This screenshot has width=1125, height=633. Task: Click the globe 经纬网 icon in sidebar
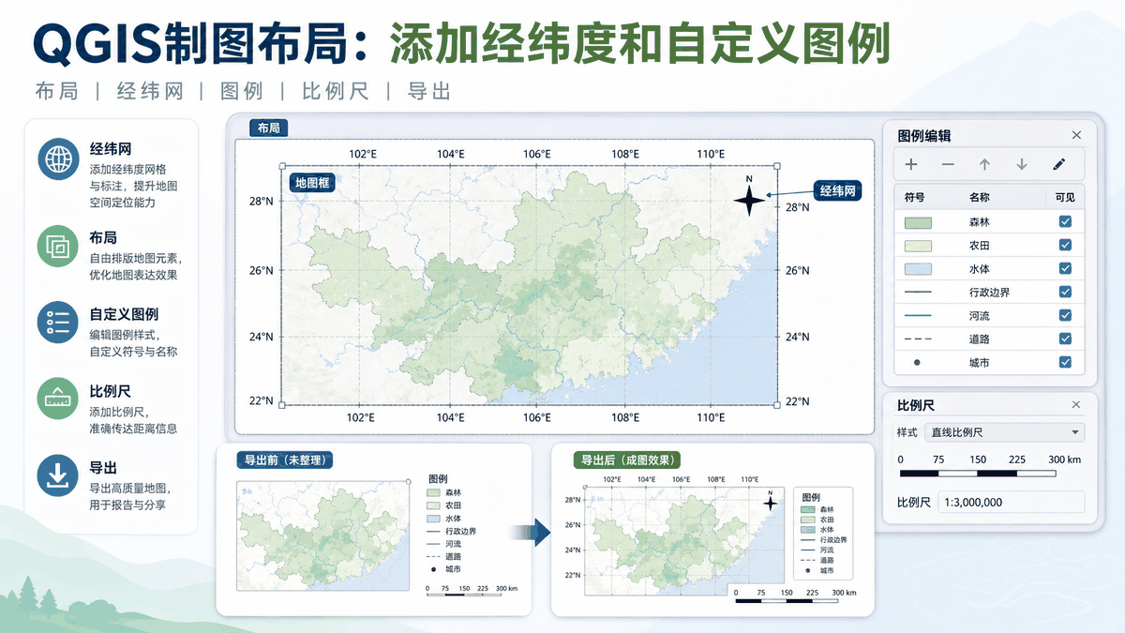coord(58,158)
